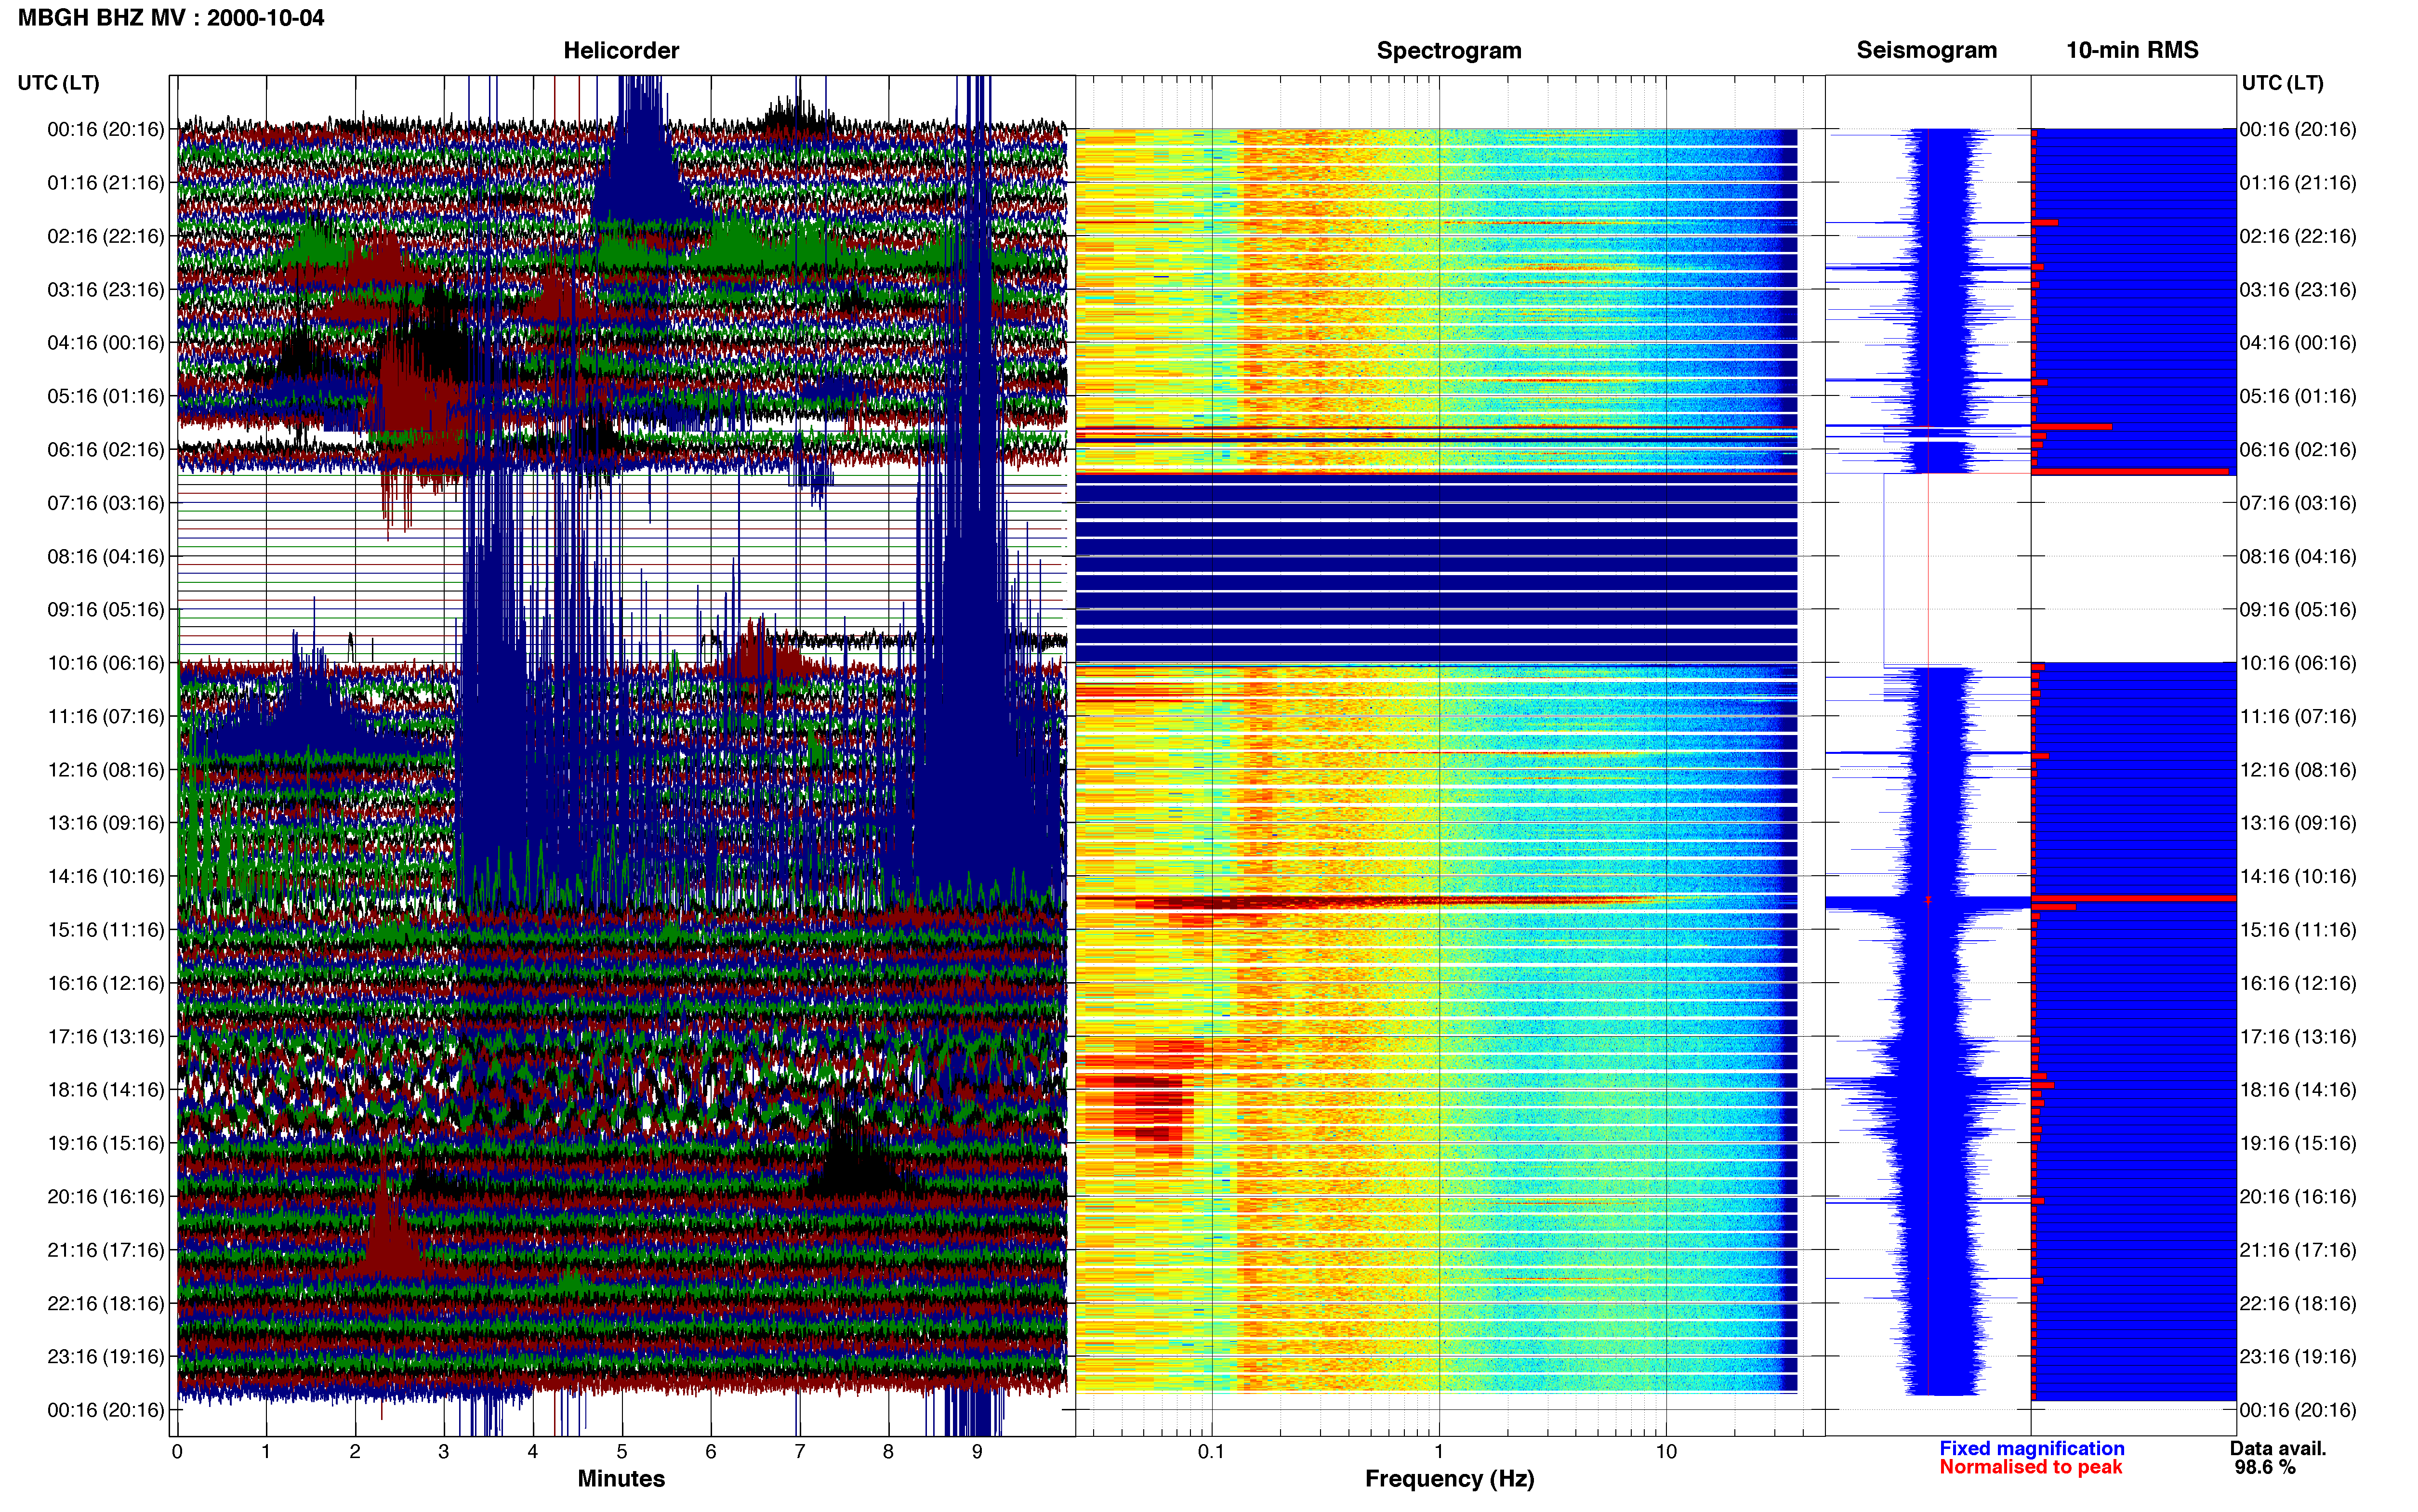Click helicorder time label 07:16 (03:16)
Viewport: 2418px width, 1512px height.
pos(106,503)
